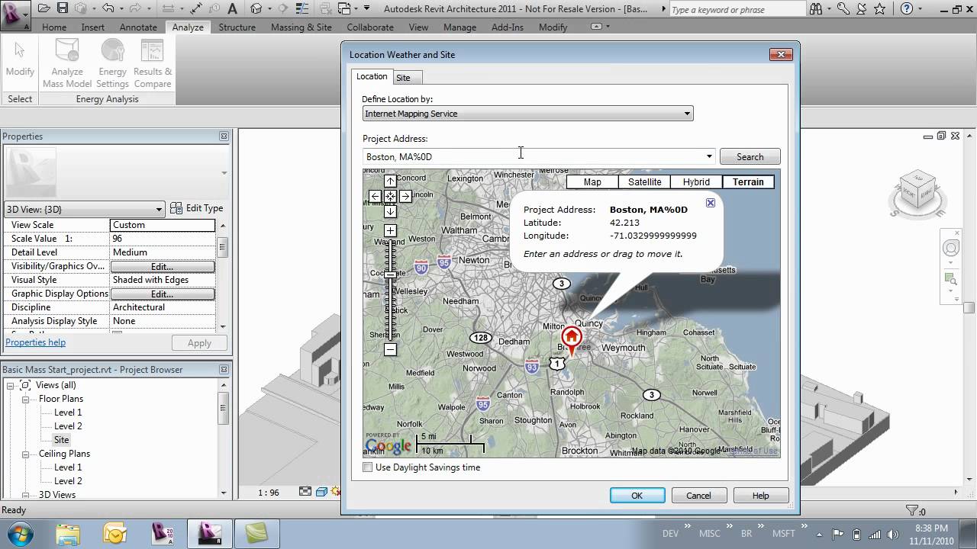
Task: Switch to the Site tab in the dialog
Action: tap(406, 77)
